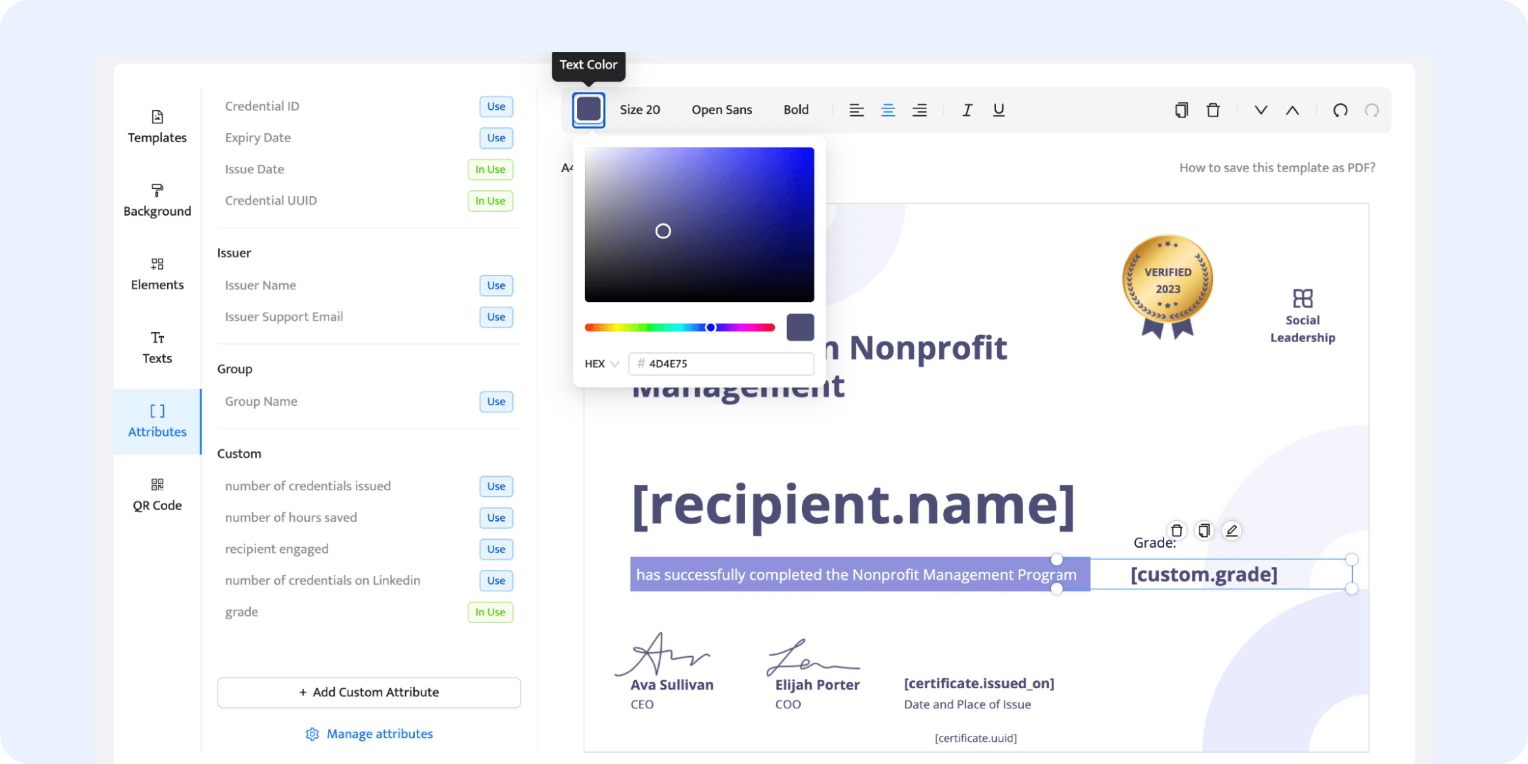Click the Verified 2023 badge image

[x=1167, y=286]
